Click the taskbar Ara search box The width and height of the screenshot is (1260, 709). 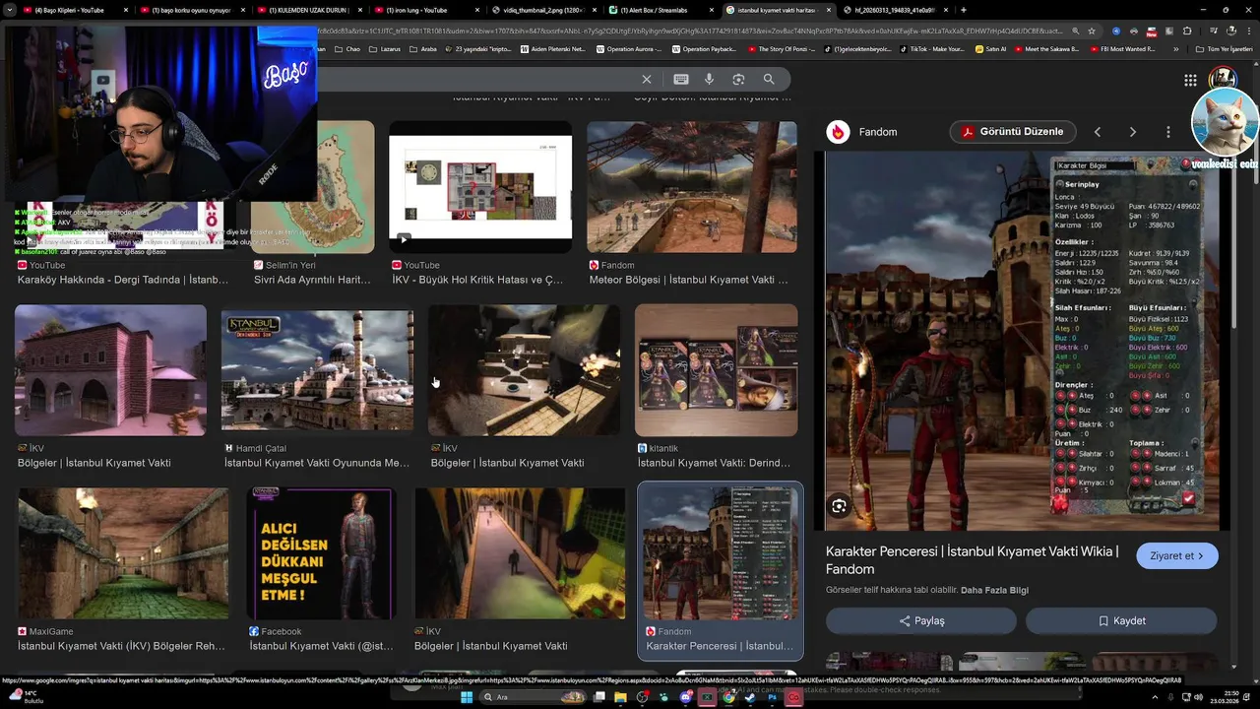click(532, 697)
